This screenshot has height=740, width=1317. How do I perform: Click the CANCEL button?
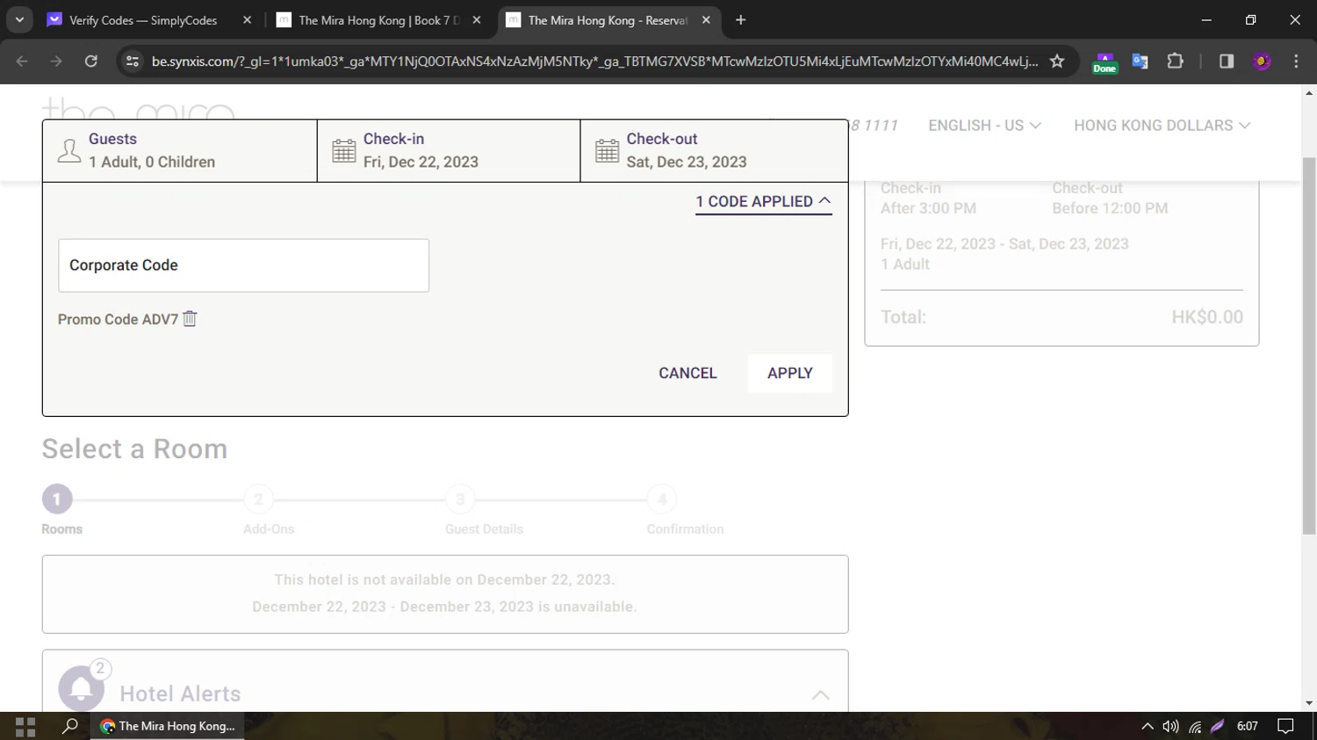[x=687, y=373]
